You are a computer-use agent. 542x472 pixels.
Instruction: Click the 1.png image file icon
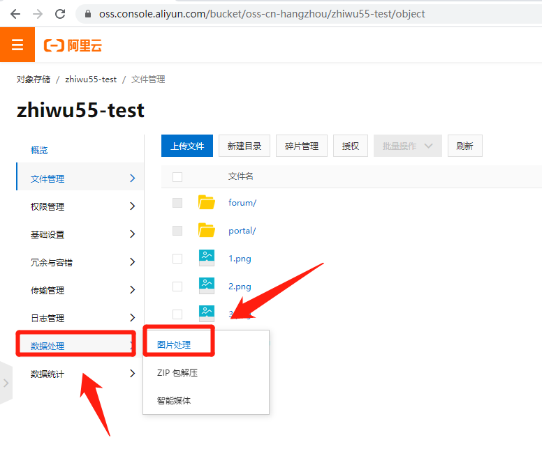click(207, 258)
